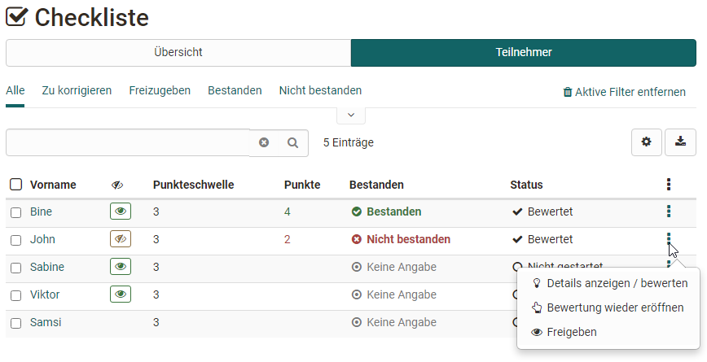Toggle visibility eye for John

pos(121,239)
